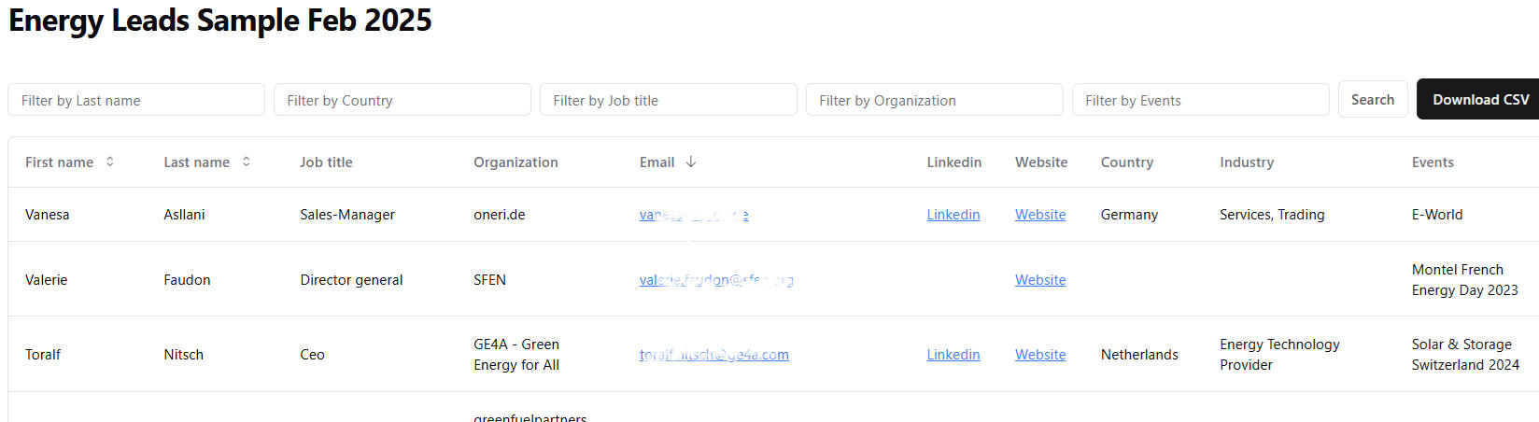Screen dimensions: 1539x422
Task: Open the Website link for oneri.de
Action: click(1040, 215)
